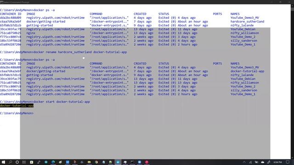Open the black terminal taskbar icon
Image resolution: width=294 pixels, height=165 pixels.
click(132, 162)
